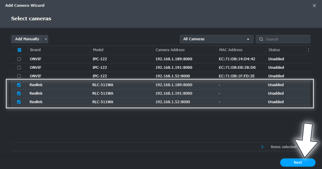Check the ONVIF camera at 192.168.1.52:8000

(19, 76)
